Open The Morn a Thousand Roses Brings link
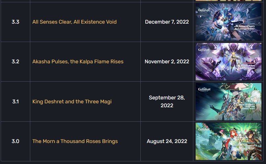This screenshot has height=164, width=266. coord(75,141)
